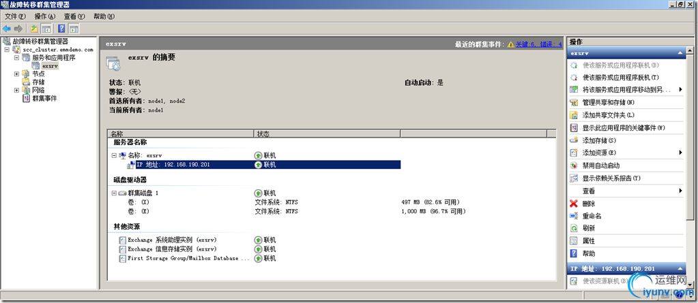
Task: Collapse the 服务和应用程序 tree node
Action: [16, 58]
